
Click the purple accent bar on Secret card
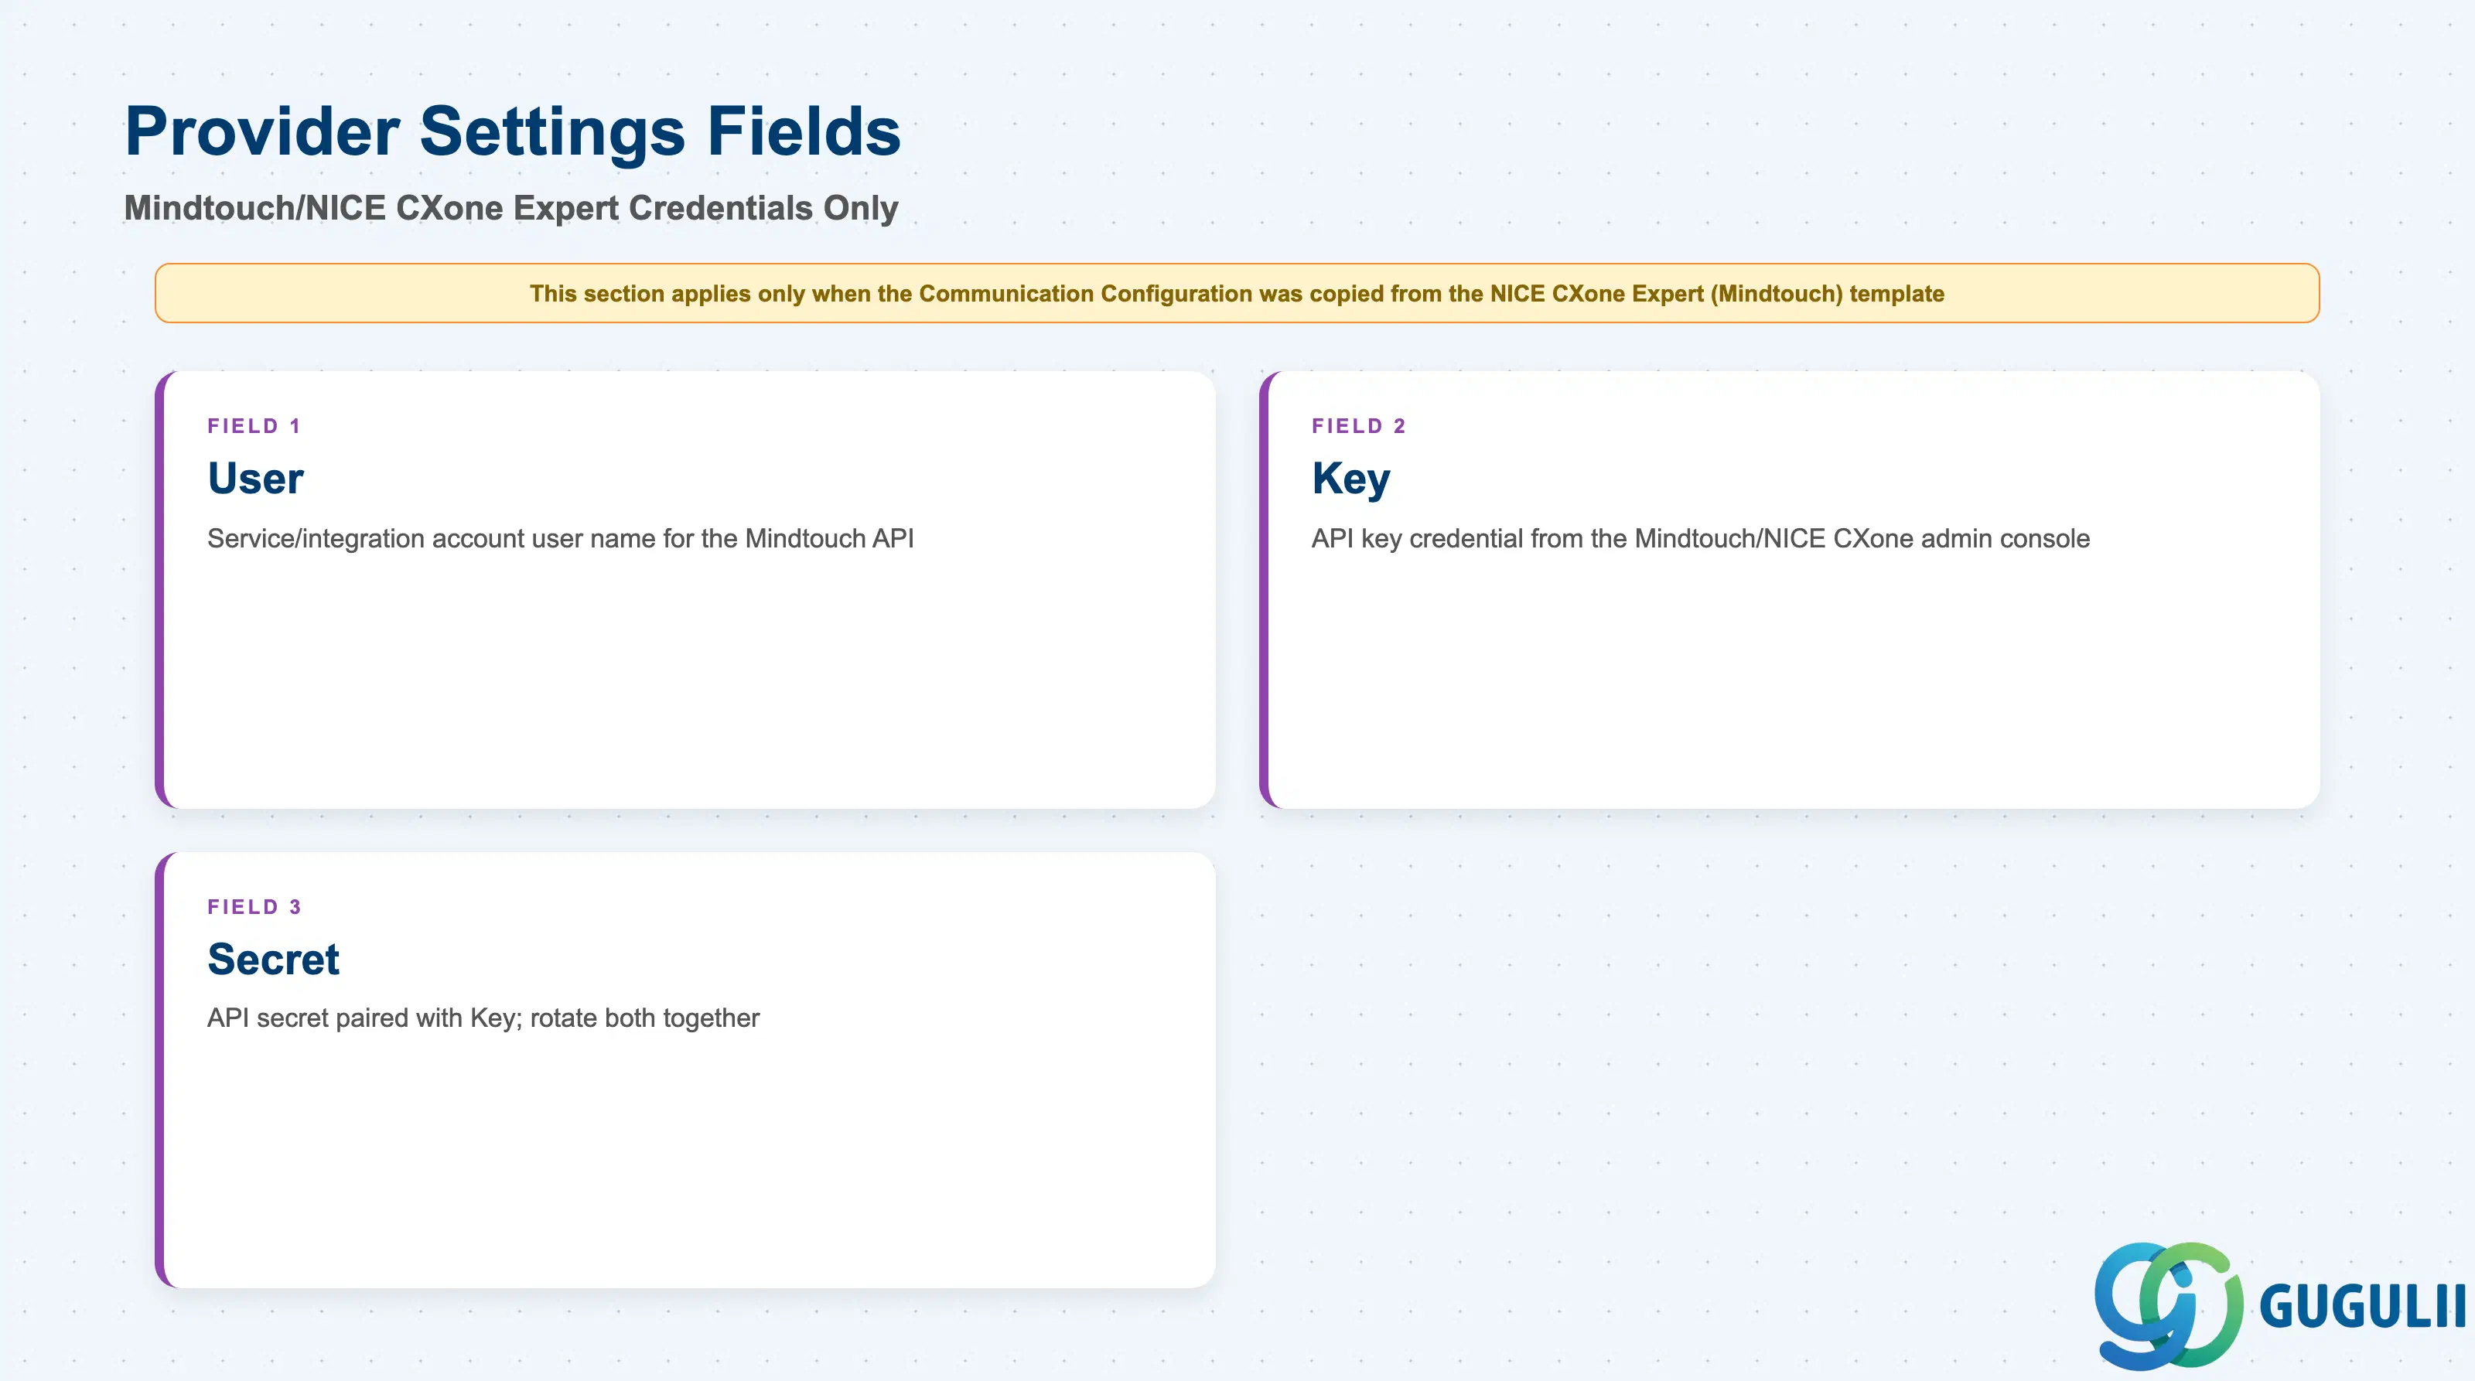159,1070
